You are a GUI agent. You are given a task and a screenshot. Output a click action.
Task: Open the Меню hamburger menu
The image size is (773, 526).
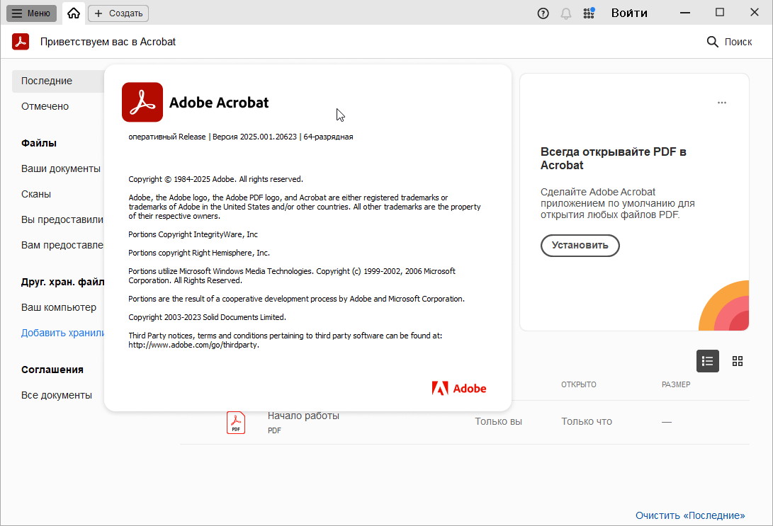(31, 13)
